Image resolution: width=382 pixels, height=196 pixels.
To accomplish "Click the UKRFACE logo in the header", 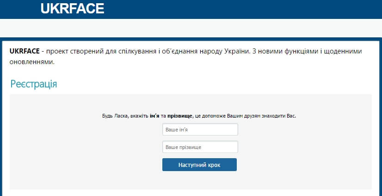I will click(x=72, y=8).
